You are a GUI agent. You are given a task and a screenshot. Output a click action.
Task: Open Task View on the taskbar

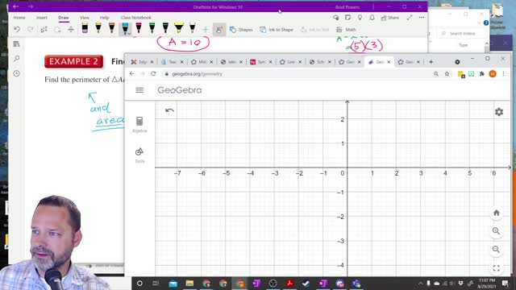156,283
